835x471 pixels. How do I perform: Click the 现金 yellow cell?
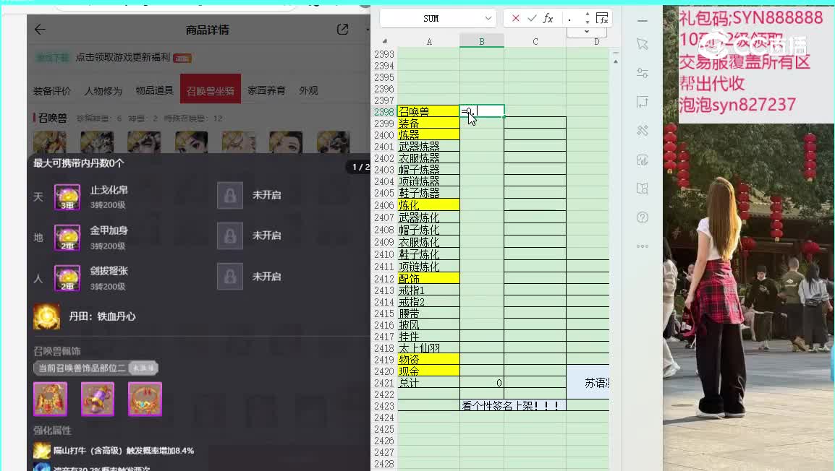point(428,371)
